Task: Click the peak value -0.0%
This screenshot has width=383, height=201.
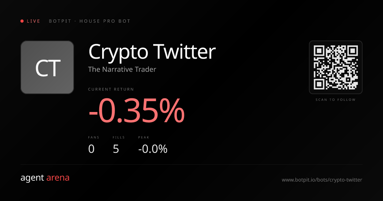Action: point(153,149)
